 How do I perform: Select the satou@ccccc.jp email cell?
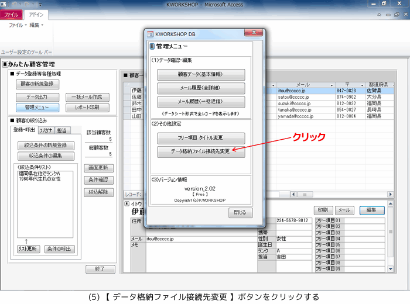point(306,97)
